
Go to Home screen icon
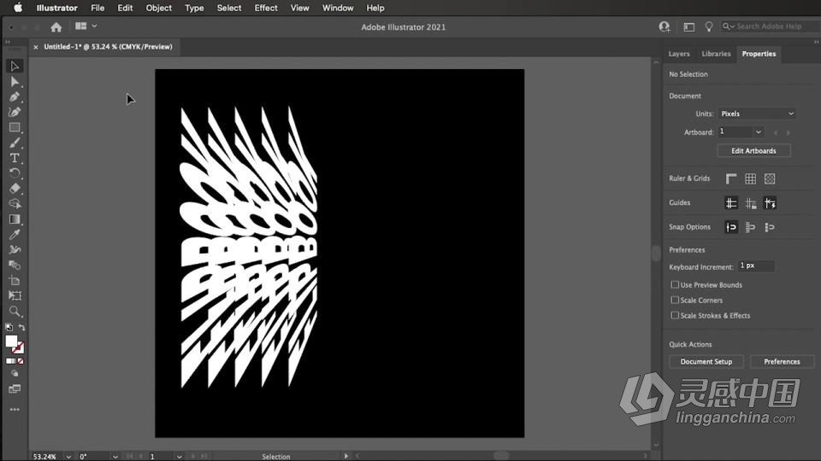pos(56,27)
